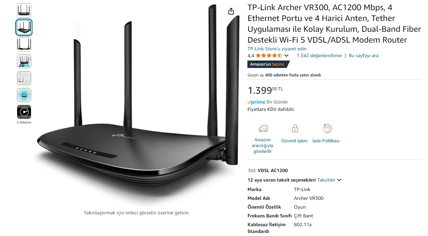Select the fourth thumbnail with router diagram

[24, 61]
